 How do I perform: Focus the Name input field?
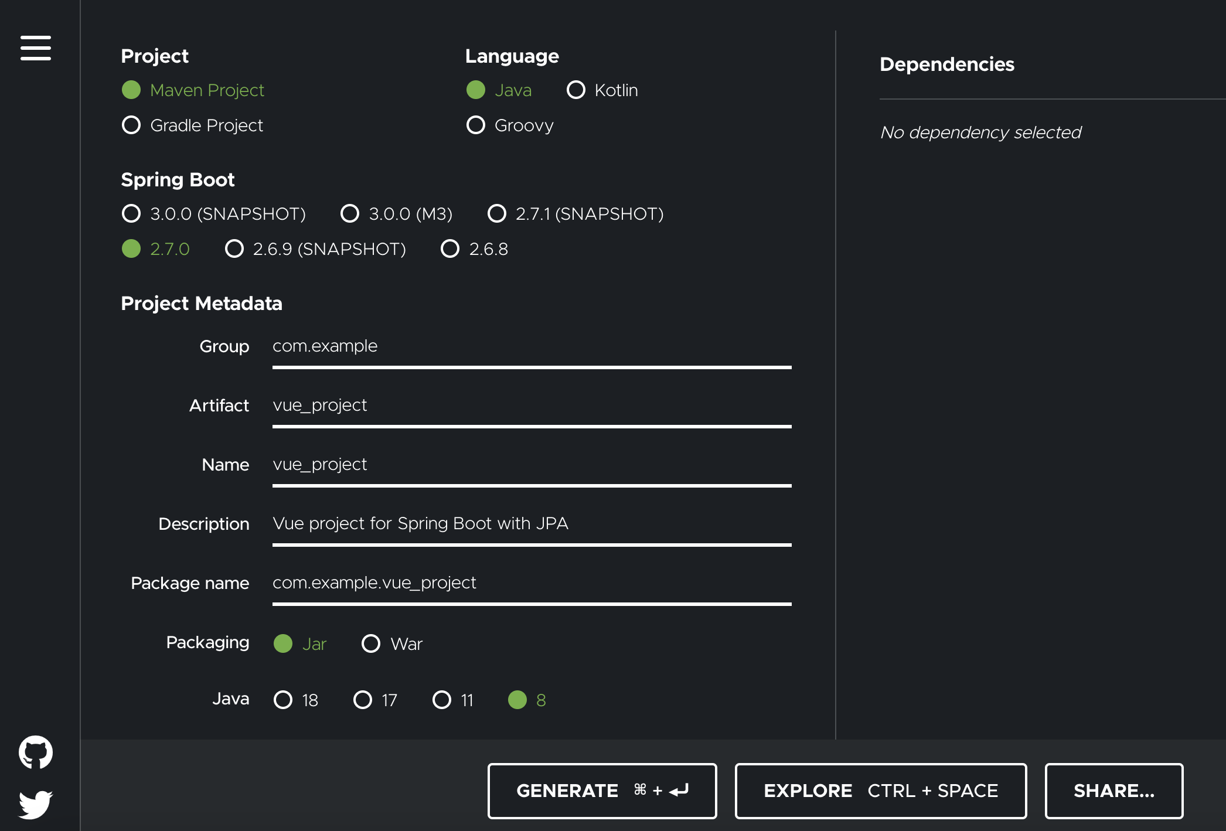[532, 465]
